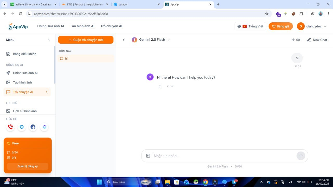Copy the AI reply using the copy icon
Viewport: 333px width, 187px height.
point(161,86)
